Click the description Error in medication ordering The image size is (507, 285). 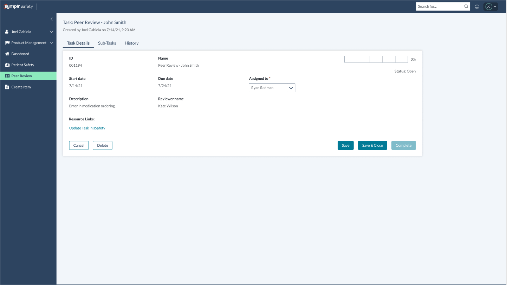pyautogui.click(x=92, y=106)
